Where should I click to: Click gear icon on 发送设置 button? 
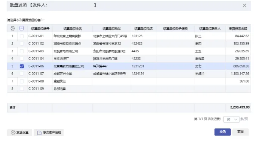13,133
